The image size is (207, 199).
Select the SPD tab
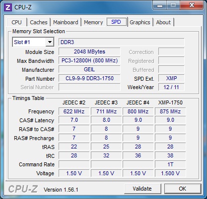116,22
